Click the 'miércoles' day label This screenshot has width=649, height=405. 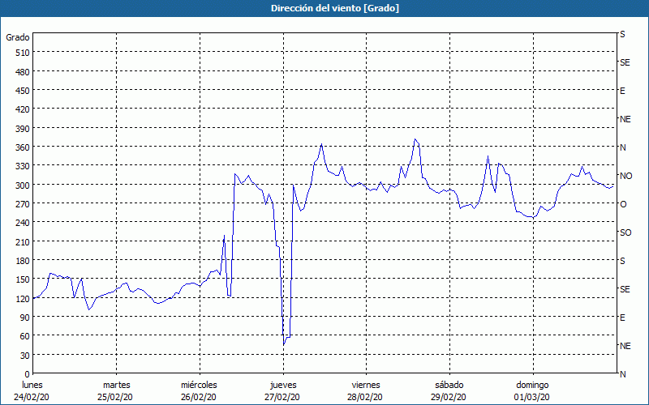(199, 386)
